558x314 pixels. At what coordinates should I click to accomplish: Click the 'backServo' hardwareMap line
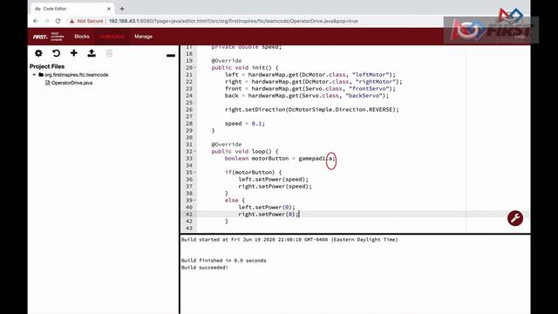coord(307,96)
